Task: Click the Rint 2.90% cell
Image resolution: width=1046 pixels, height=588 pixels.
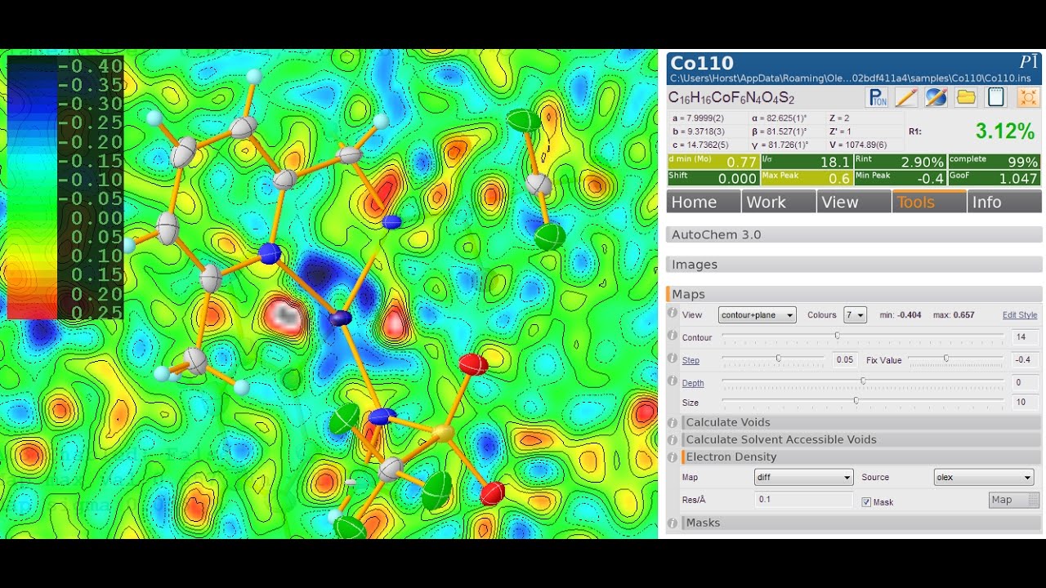Action: [x=901, y=162]
